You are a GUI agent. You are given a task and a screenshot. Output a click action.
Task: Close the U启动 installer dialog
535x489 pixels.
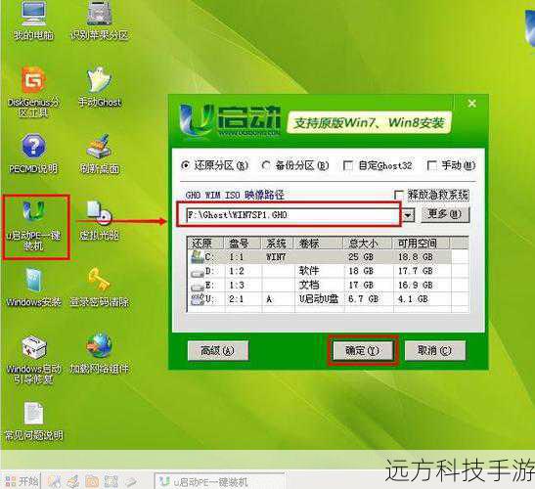(x=471, y=104)
